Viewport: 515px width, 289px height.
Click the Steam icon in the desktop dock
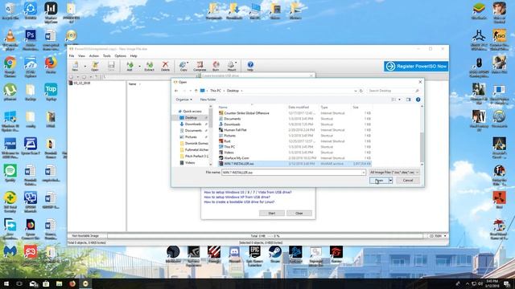coord(275,254)
